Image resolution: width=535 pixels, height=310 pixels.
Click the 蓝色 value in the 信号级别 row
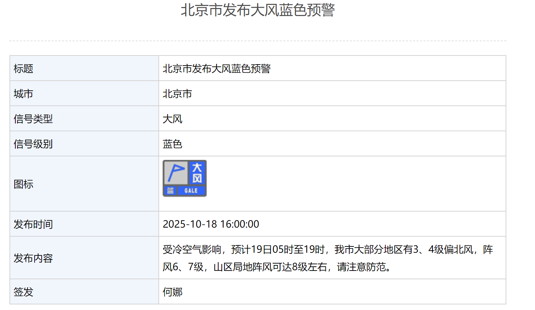[172, 144]
